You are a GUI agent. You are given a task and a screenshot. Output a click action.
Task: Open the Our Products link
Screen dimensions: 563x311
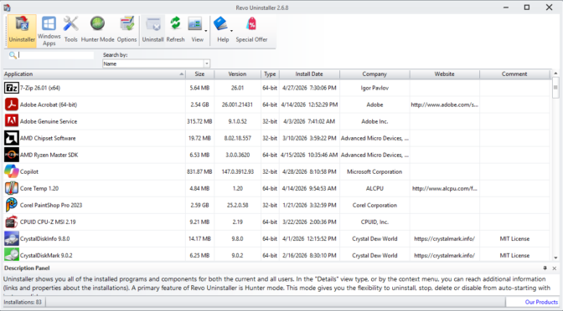click(541, 302)
